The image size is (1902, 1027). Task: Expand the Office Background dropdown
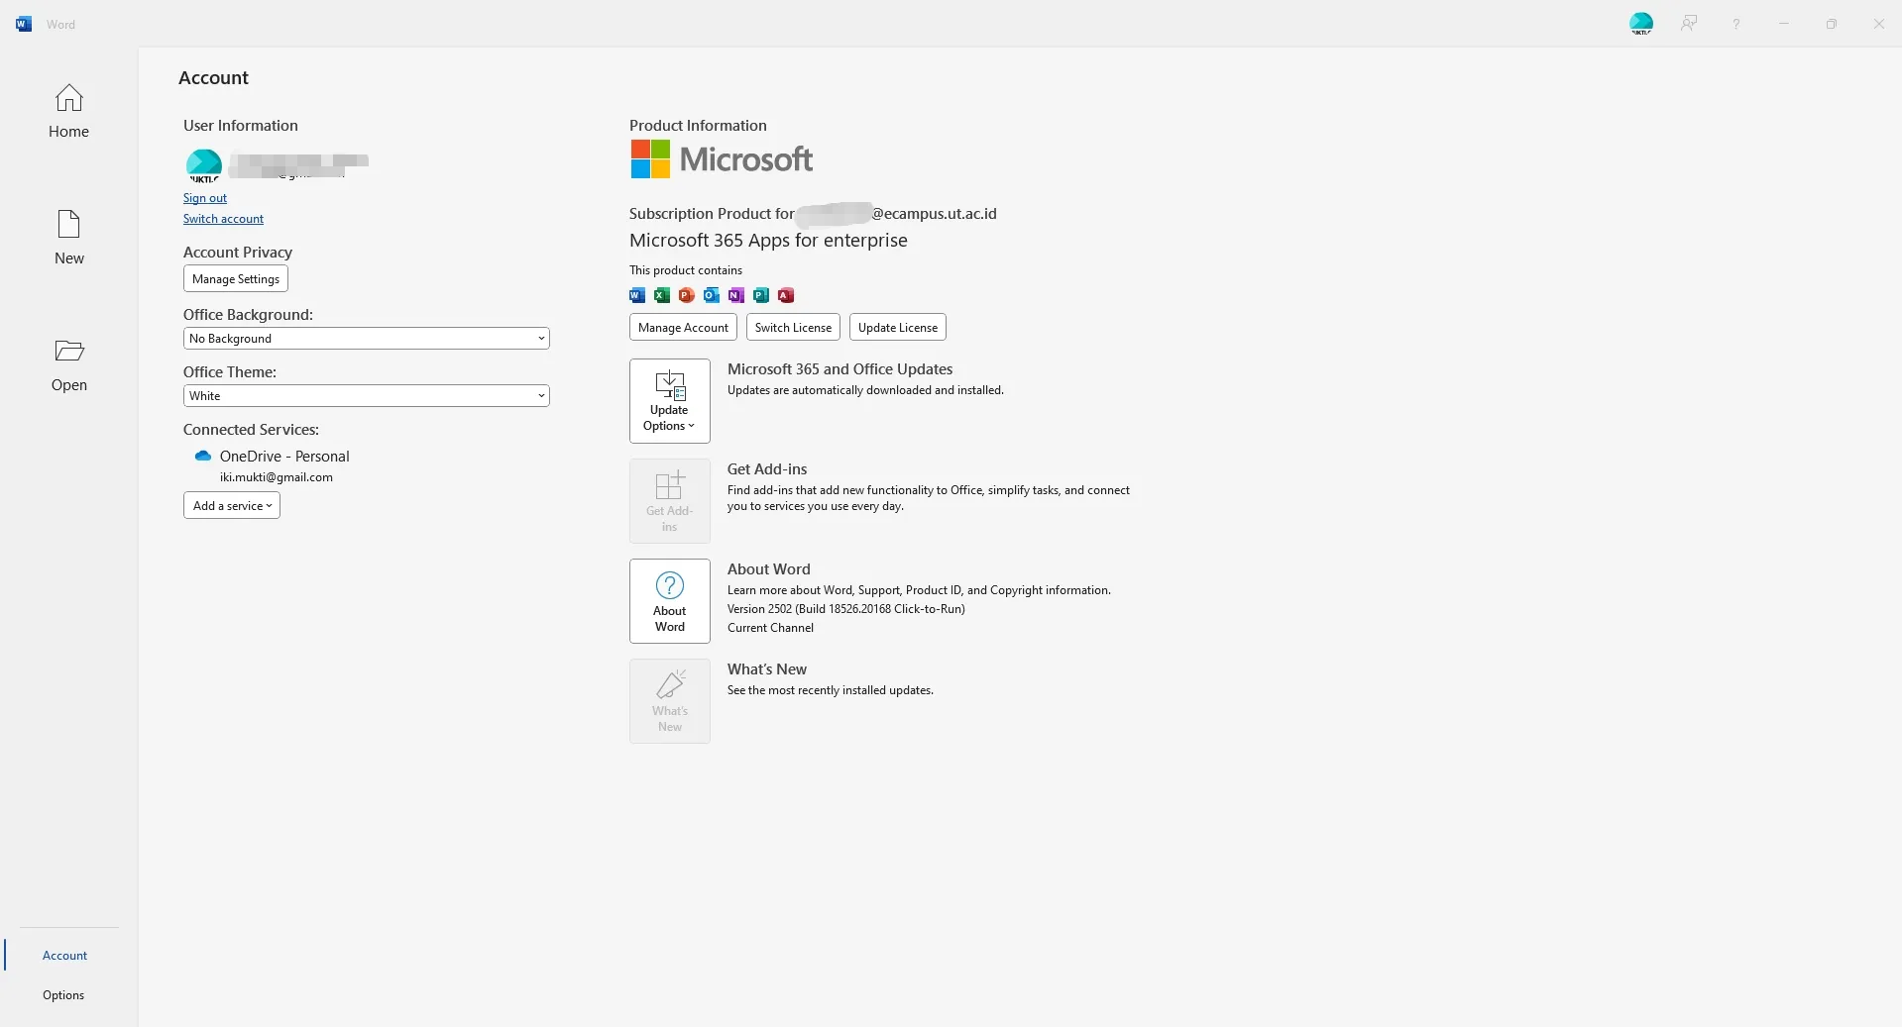click(x=367, y=339)
